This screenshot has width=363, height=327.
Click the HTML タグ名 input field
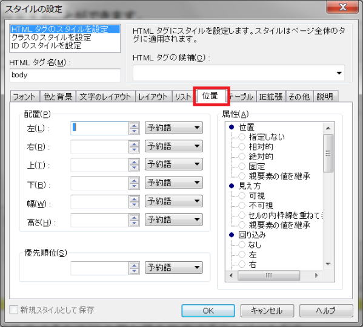coord(65,76)
